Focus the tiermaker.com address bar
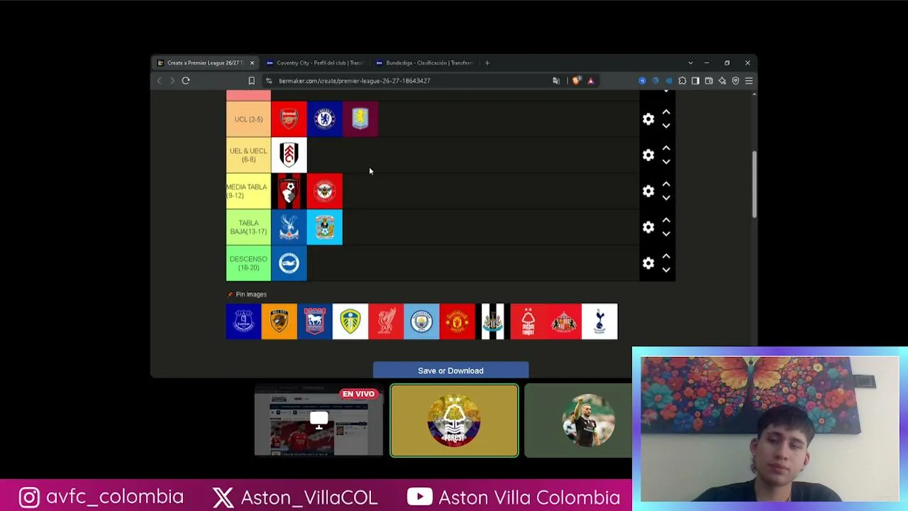908x511 pixels. pos(411,81)
